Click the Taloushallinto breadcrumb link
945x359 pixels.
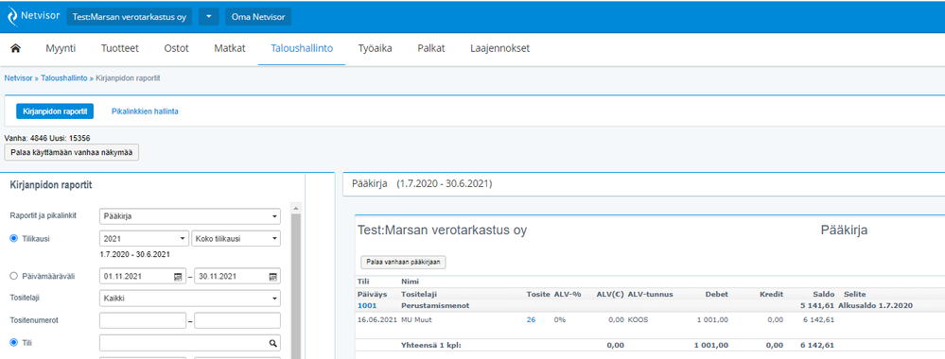[x=64, y=78]
